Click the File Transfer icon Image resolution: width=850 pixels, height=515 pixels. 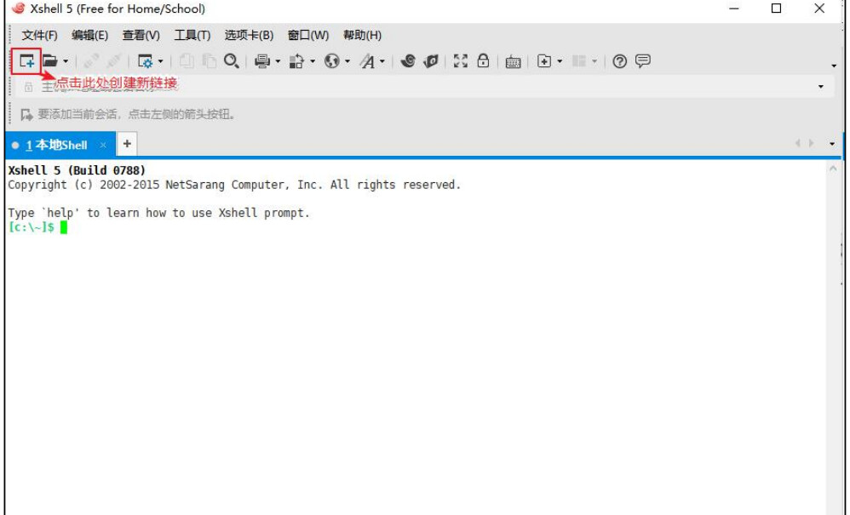point(296,61)
